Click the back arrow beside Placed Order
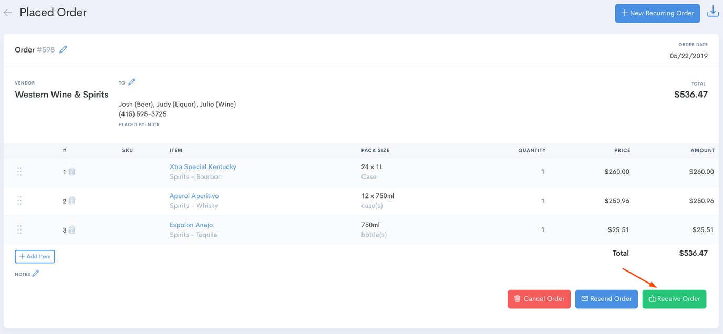The width and height of the screenshot is (723, 334). [8, 13]
